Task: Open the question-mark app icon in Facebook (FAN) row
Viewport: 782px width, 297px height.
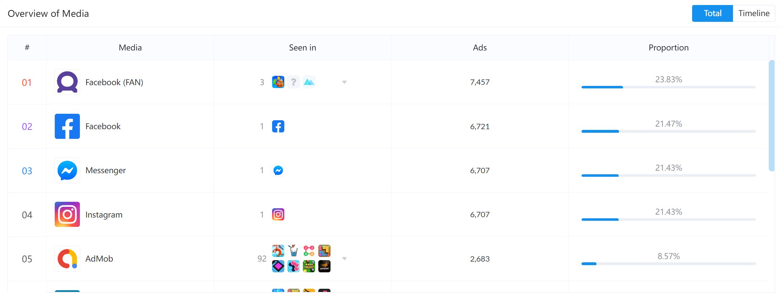Action: pos(294,82)
